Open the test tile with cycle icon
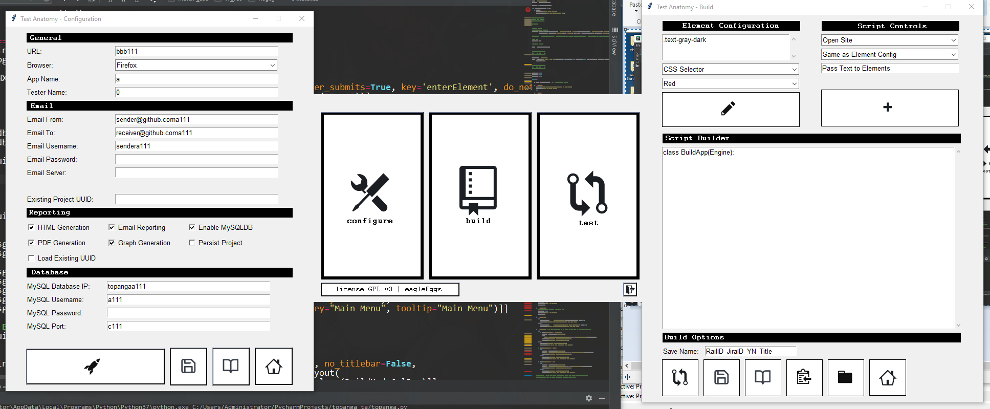The width and height of the screenshot is (990, 409). pyautogui.click(x=588, y=196)
